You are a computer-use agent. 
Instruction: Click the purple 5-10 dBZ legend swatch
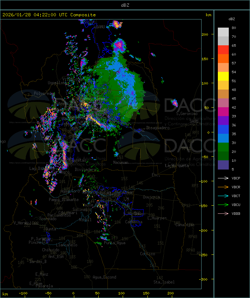[223, 165]
